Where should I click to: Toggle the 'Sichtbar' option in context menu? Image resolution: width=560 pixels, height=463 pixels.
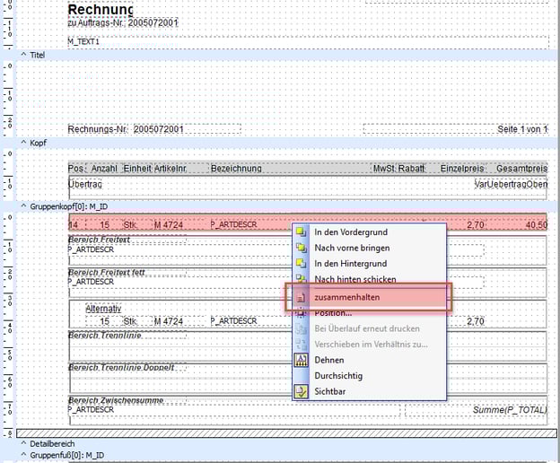pyautogui.click(x=331, y=392)
